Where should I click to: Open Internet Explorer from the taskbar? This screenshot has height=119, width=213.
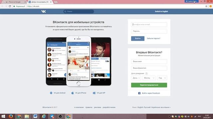point(44,116)
